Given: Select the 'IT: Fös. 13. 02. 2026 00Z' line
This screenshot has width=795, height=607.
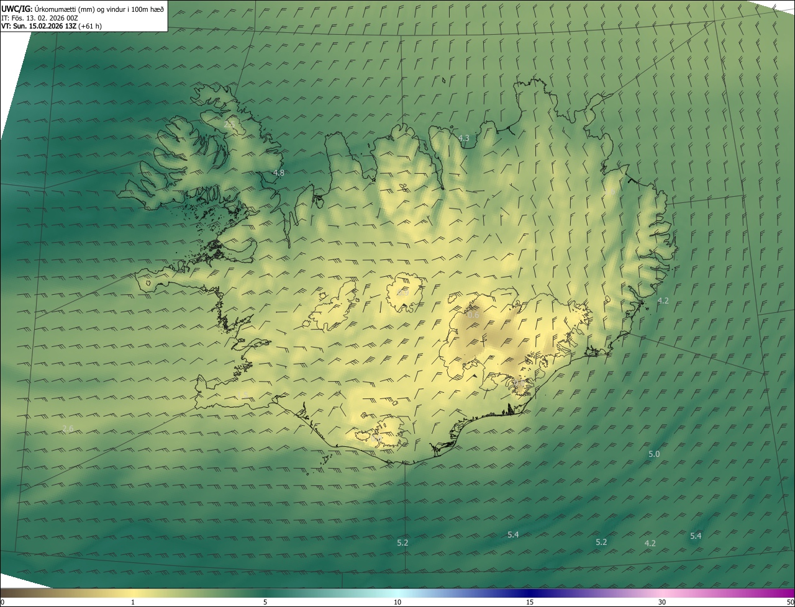Looking at the screenshot, I should [x=39, y=18].
